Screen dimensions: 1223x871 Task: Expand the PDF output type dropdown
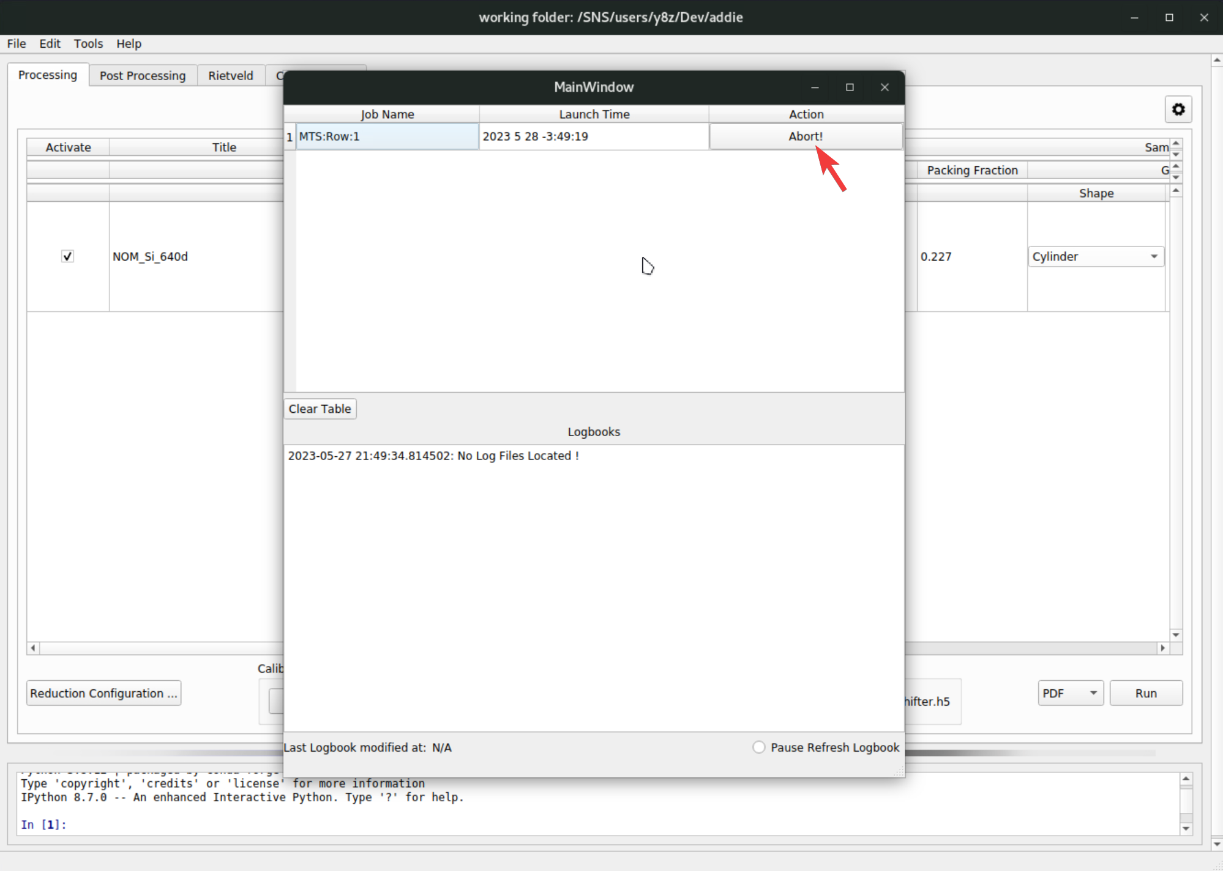coord(1070,693)
